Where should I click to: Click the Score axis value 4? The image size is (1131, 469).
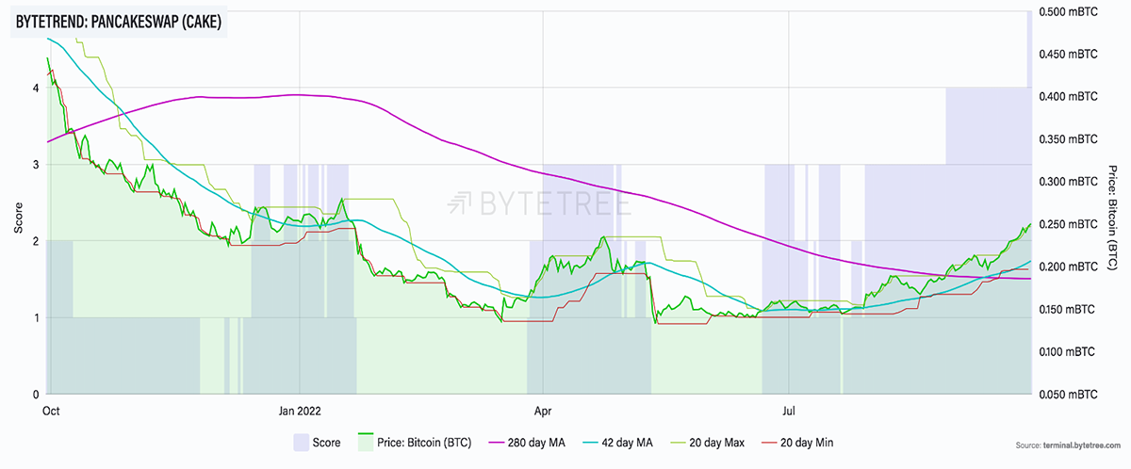(x=35, y=88)
